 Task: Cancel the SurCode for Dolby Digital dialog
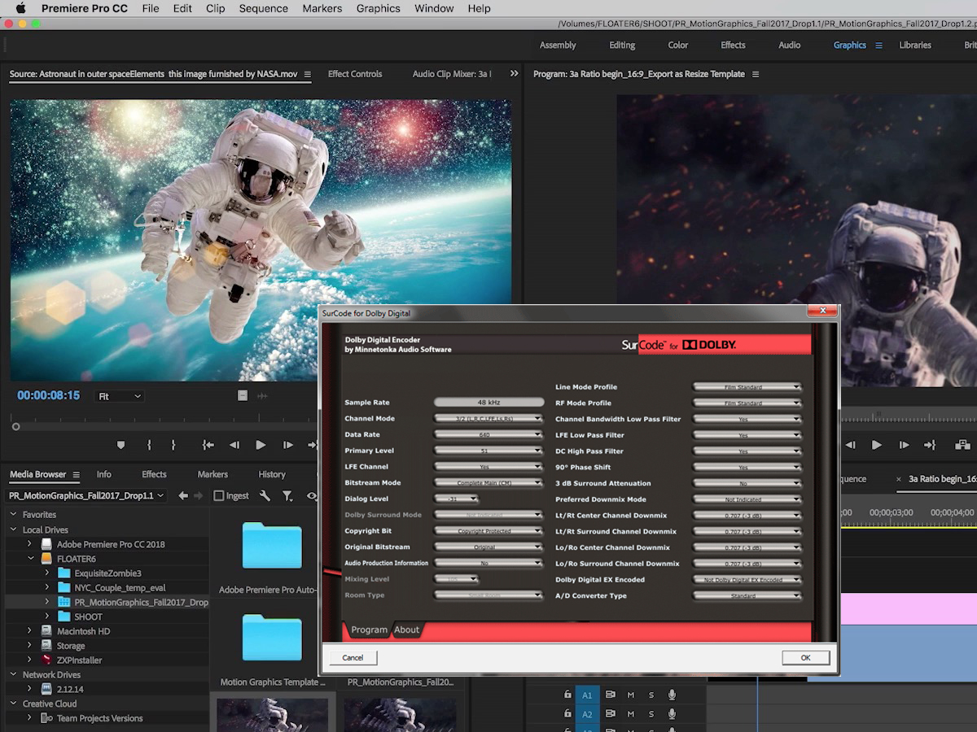pos(353,657)
